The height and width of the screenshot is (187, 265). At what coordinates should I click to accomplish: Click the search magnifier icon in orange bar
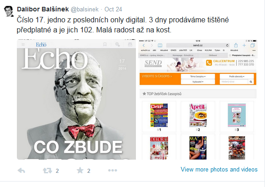click(x=251, y=82)
